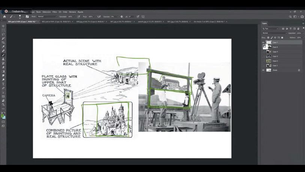The image size is (305, 172).
Task: Select the Eraser tool
Action: tap(3, 67)
